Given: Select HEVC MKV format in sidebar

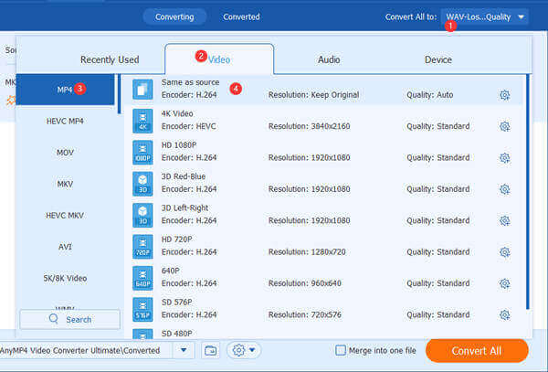Looking at the screenshot, I should coord(65,216).
